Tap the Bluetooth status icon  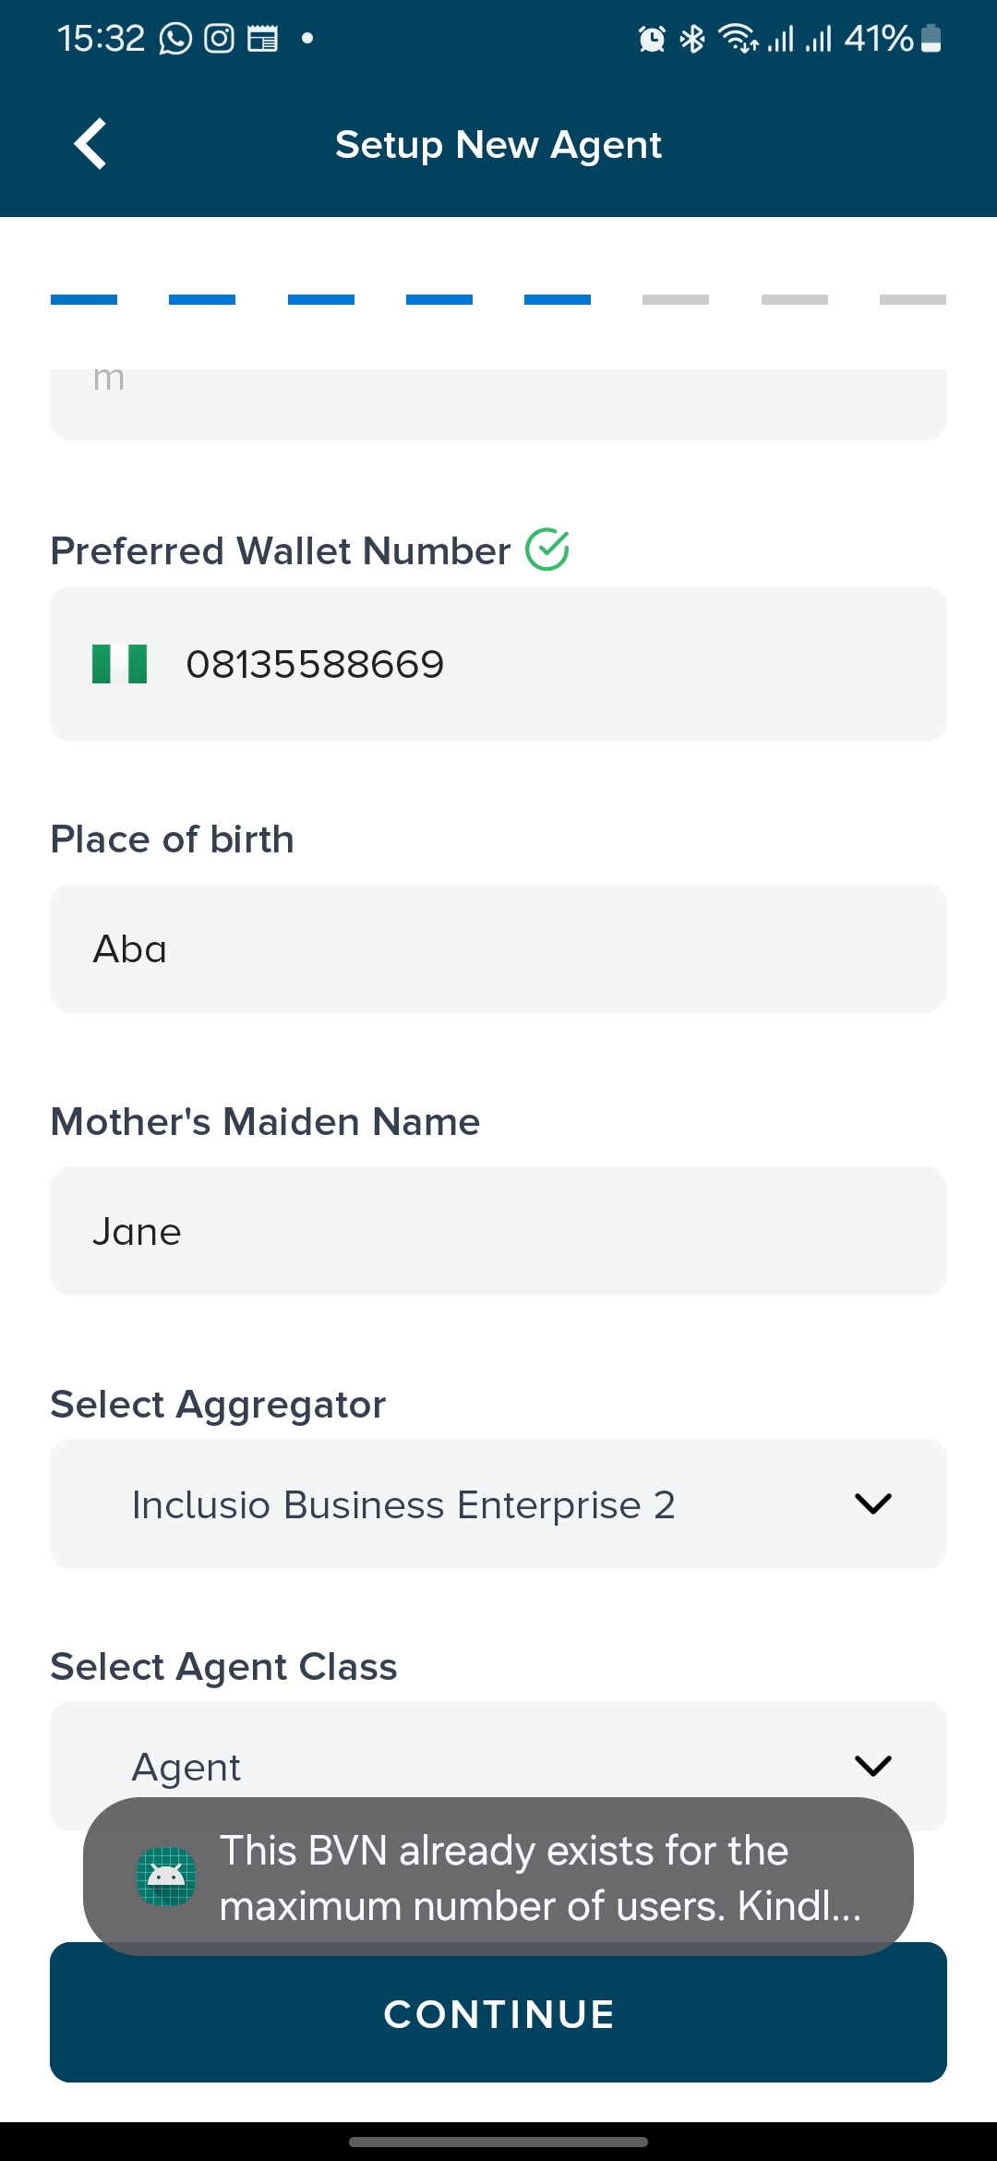(692, 39)
